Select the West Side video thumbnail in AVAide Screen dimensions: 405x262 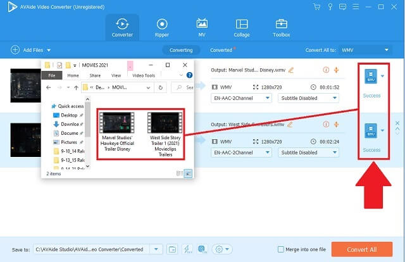click(25, 140)
